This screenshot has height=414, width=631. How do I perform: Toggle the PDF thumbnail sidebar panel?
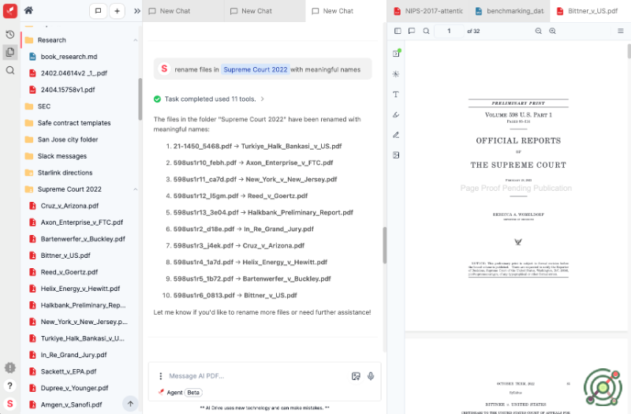[398, 31]
